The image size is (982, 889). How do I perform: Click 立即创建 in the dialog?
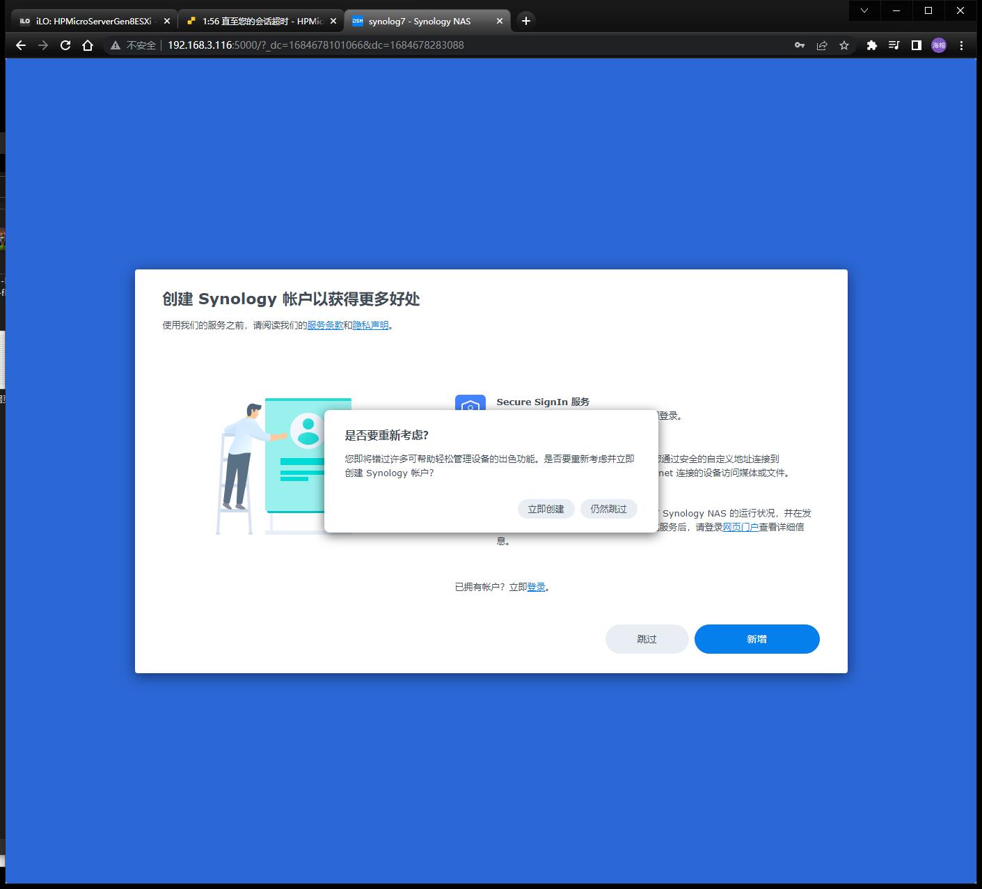tap(546, 508)
